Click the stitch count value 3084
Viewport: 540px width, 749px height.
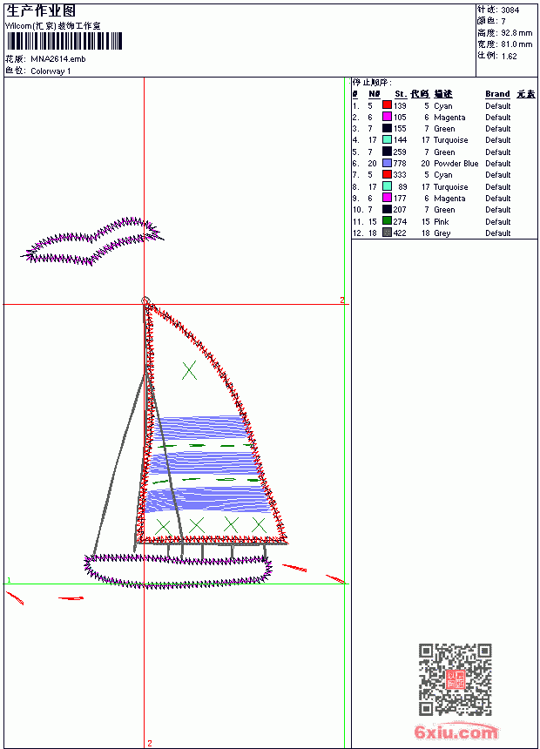(x=510, y=10)
